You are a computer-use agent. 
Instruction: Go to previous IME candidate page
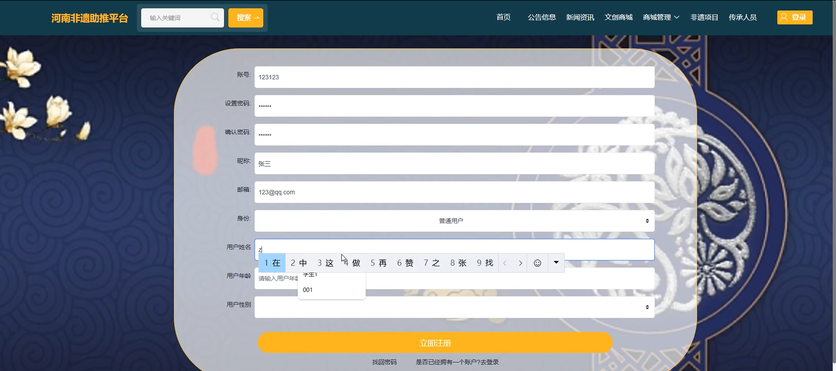(505, 263)
